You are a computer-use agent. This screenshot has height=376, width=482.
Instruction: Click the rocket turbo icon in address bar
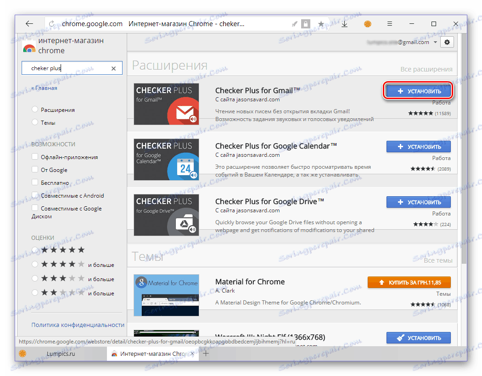[295, 24]
